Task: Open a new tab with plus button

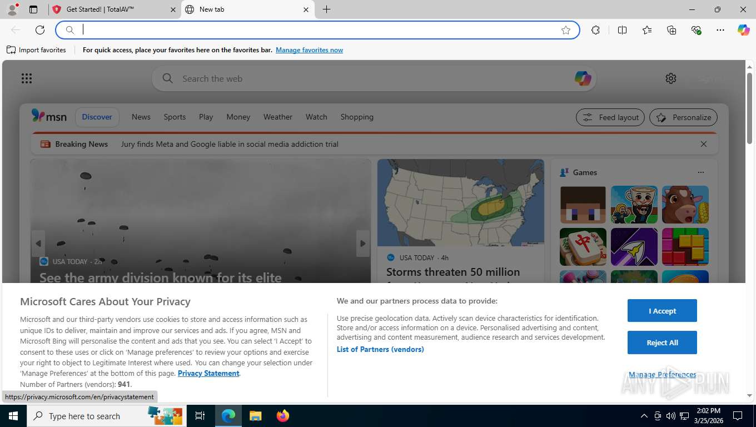Action: click(326, 9)
